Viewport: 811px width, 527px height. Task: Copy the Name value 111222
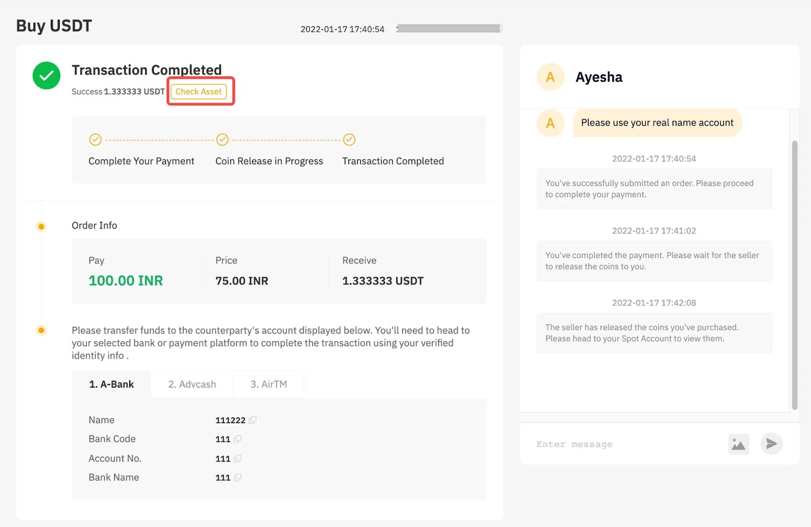pos(252,420)
